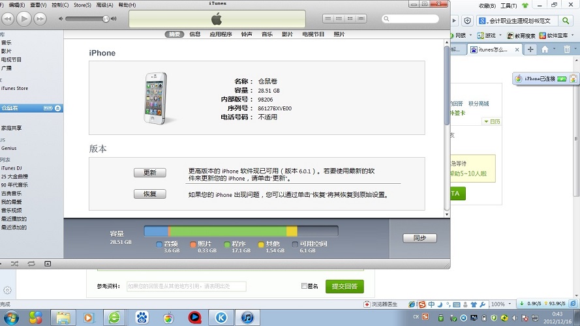580x326 pixels.
Task: Select 家庭共享 in the iTunes sidebar
Action: [x=12, y=128]
